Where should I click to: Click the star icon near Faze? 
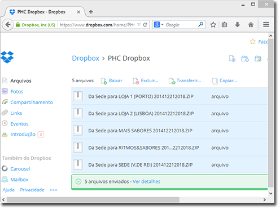point(253,42)
